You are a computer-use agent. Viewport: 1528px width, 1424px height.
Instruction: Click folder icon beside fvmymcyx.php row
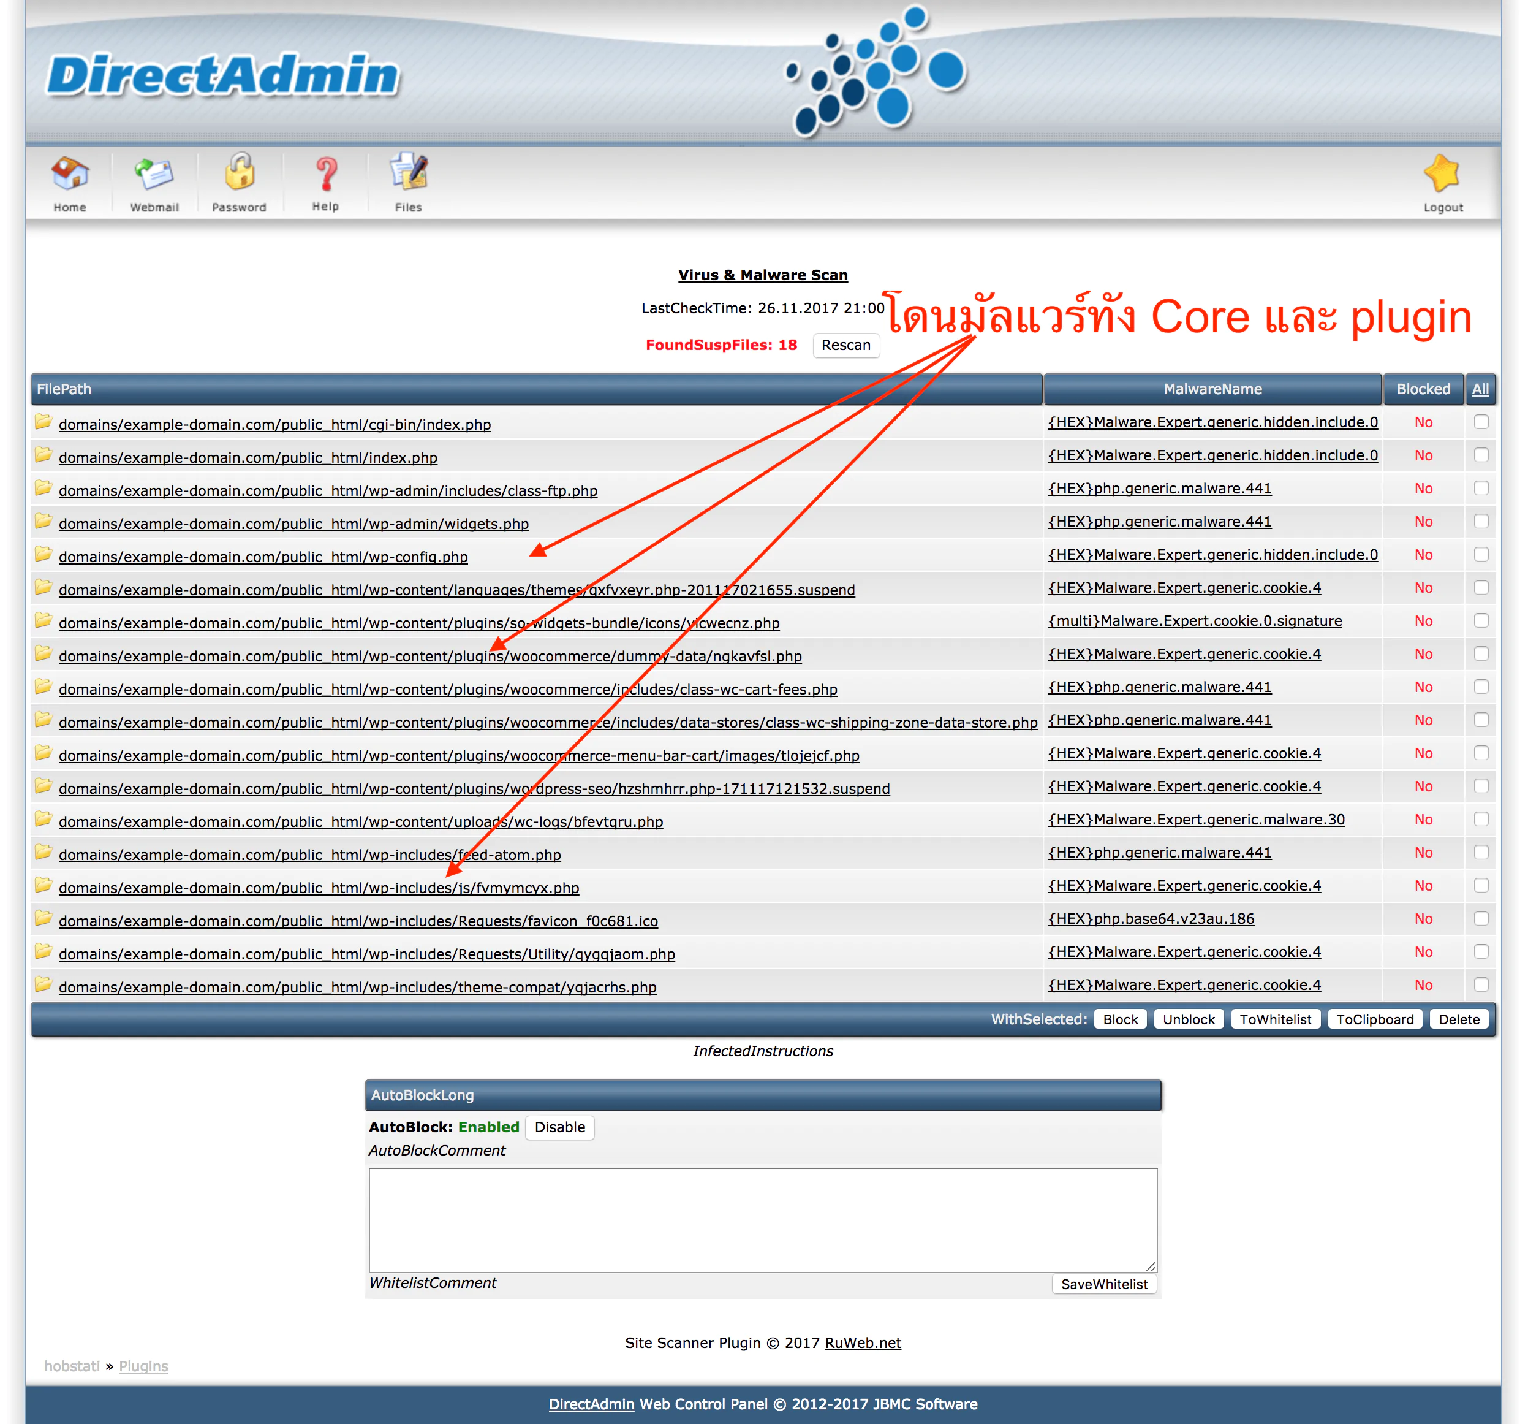tap(44, 885)
